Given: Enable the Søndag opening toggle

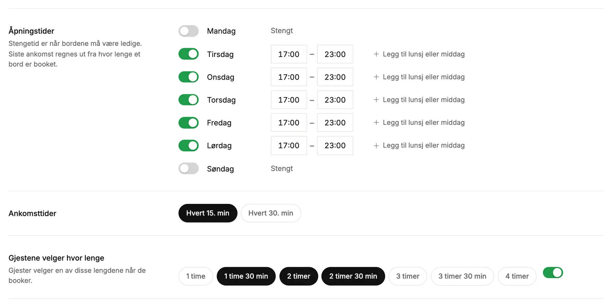Looking at the screenshot, I should 188,169.
